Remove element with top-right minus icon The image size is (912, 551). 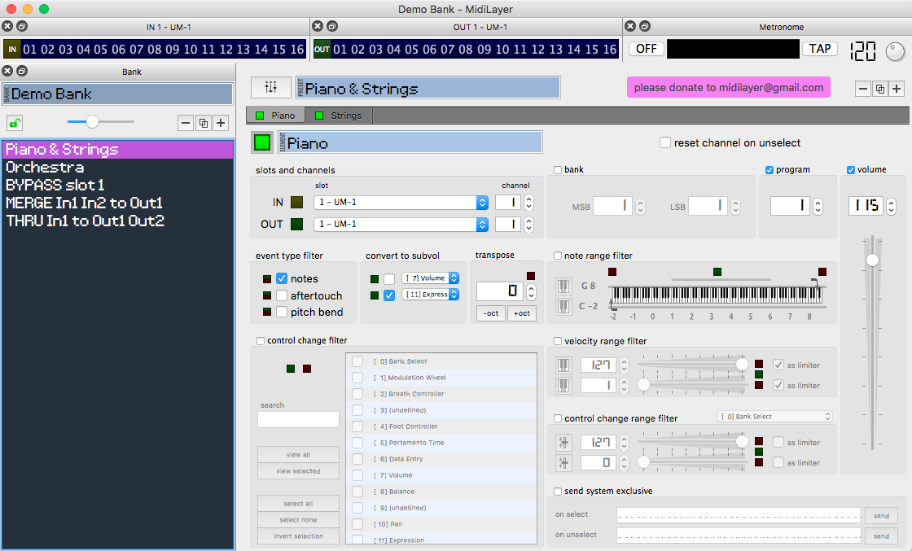coord(863,89)
